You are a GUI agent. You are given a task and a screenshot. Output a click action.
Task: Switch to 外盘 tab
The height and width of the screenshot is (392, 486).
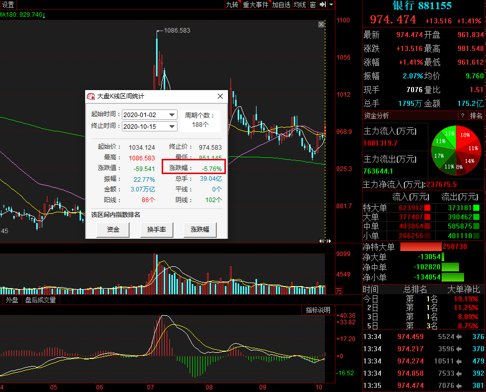click(x=12, y=300)
